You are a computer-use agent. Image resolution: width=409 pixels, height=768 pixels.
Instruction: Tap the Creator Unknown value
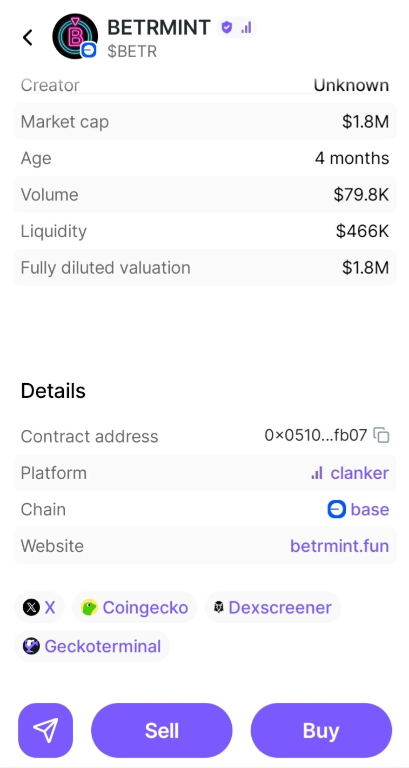(x=351, y=85)
